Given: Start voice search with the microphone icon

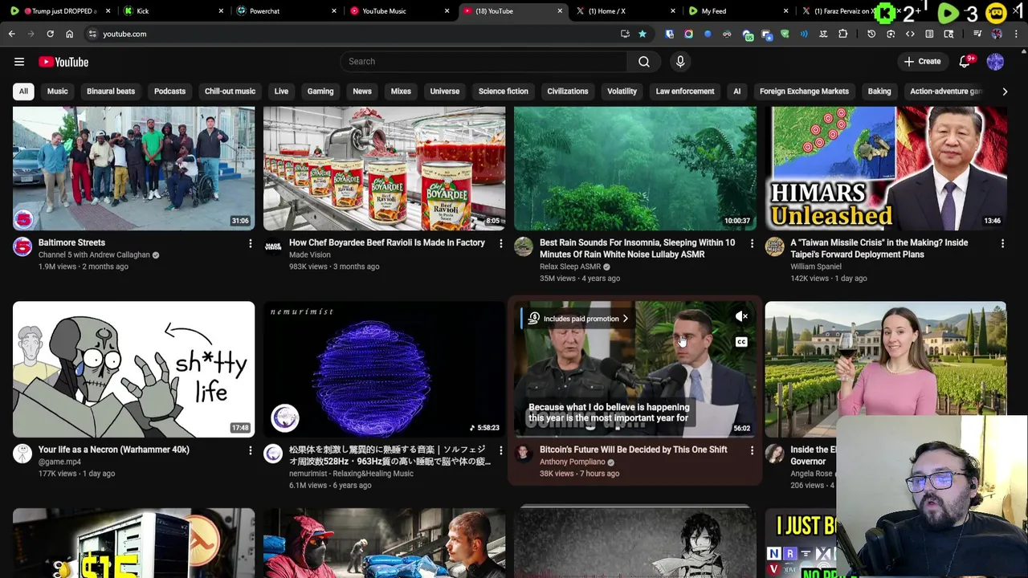Looking at the screenshot, I should pyautogui.click(x=680, y=61).
